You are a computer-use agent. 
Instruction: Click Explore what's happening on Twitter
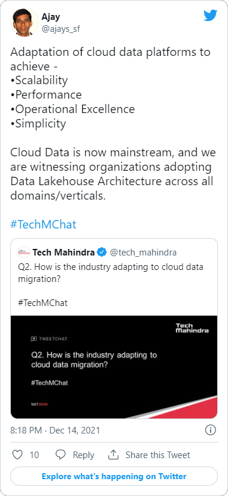point(114,476)
